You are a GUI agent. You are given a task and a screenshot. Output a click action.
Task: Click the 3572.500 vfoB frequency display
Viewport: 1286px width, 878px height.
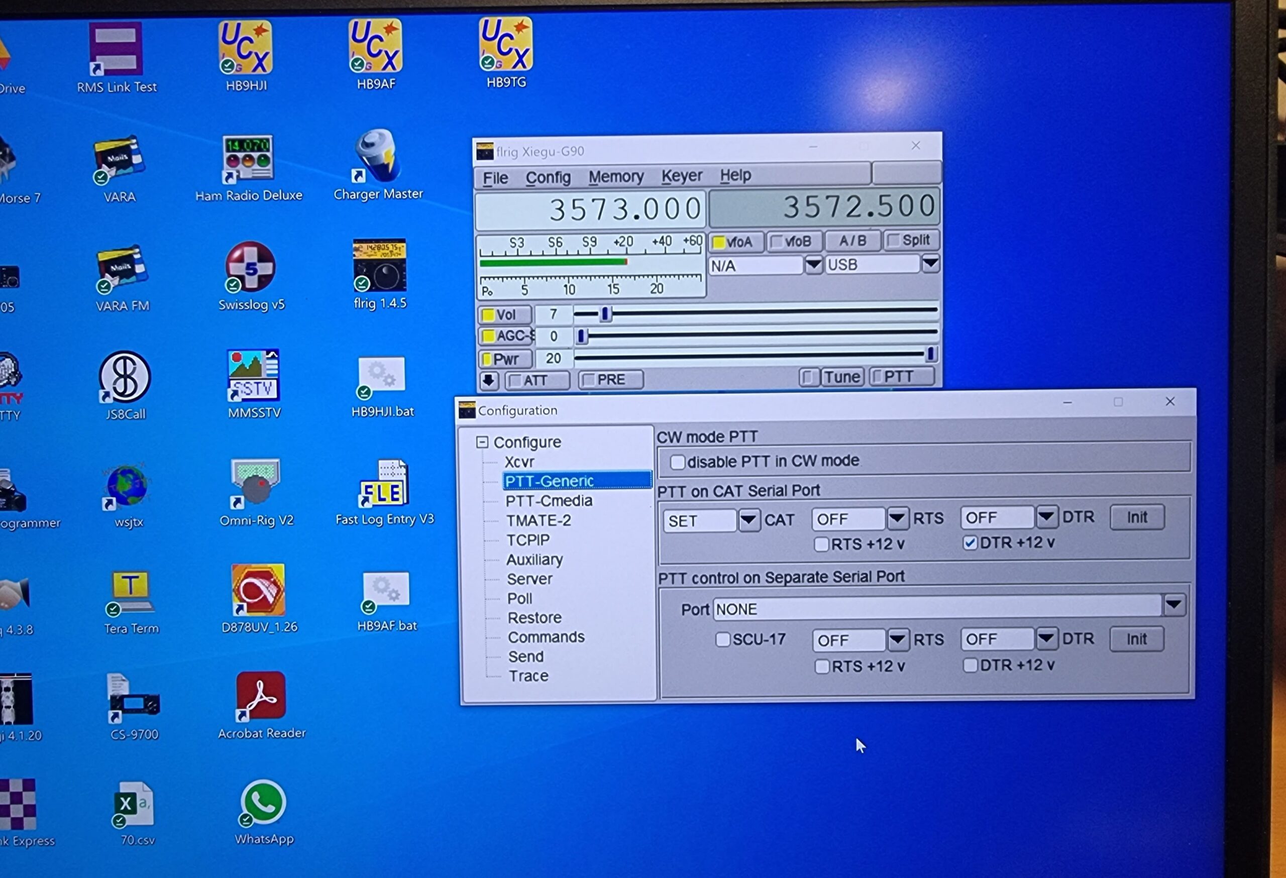(x=824, y=207)
